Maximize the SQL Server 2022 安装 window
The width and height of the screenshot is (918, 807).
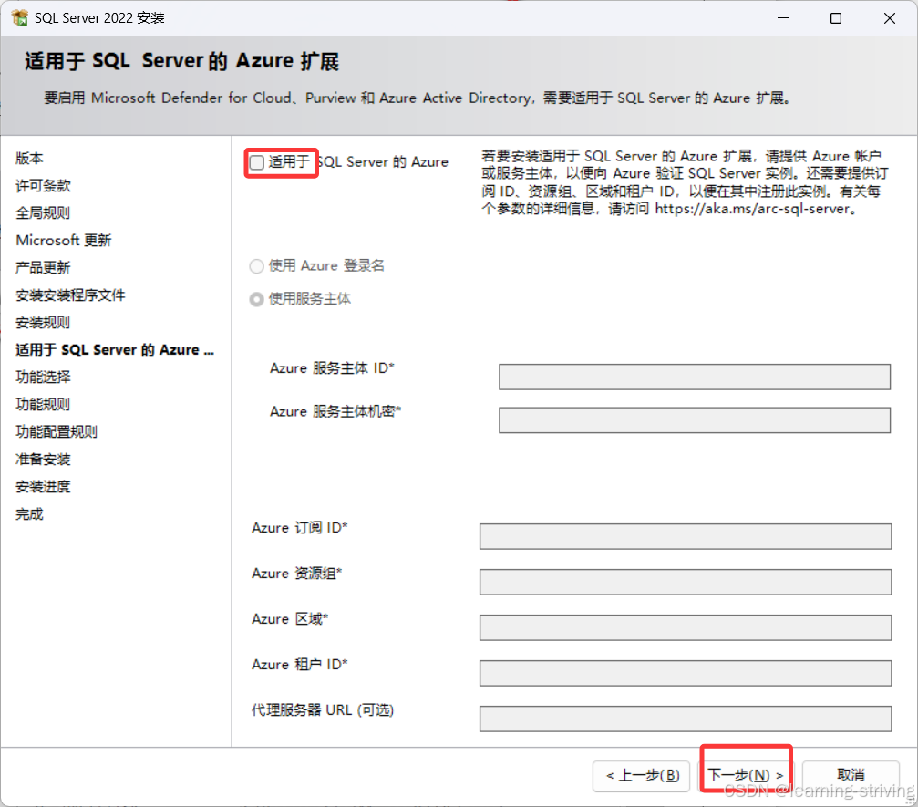[x=836, y=18]
